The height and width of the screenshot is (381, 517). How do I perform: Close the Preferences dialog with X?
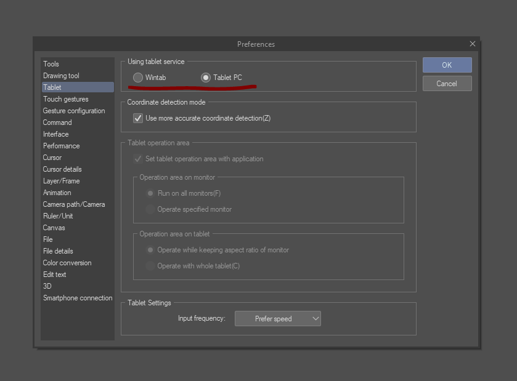tap(473, 44)
